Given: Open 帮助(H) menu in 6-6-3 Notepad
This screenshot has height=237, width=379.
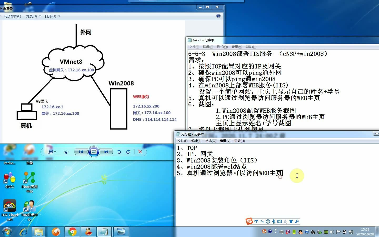Looking at the screenshot, I should pyautogui.click(x=251, y=47).
